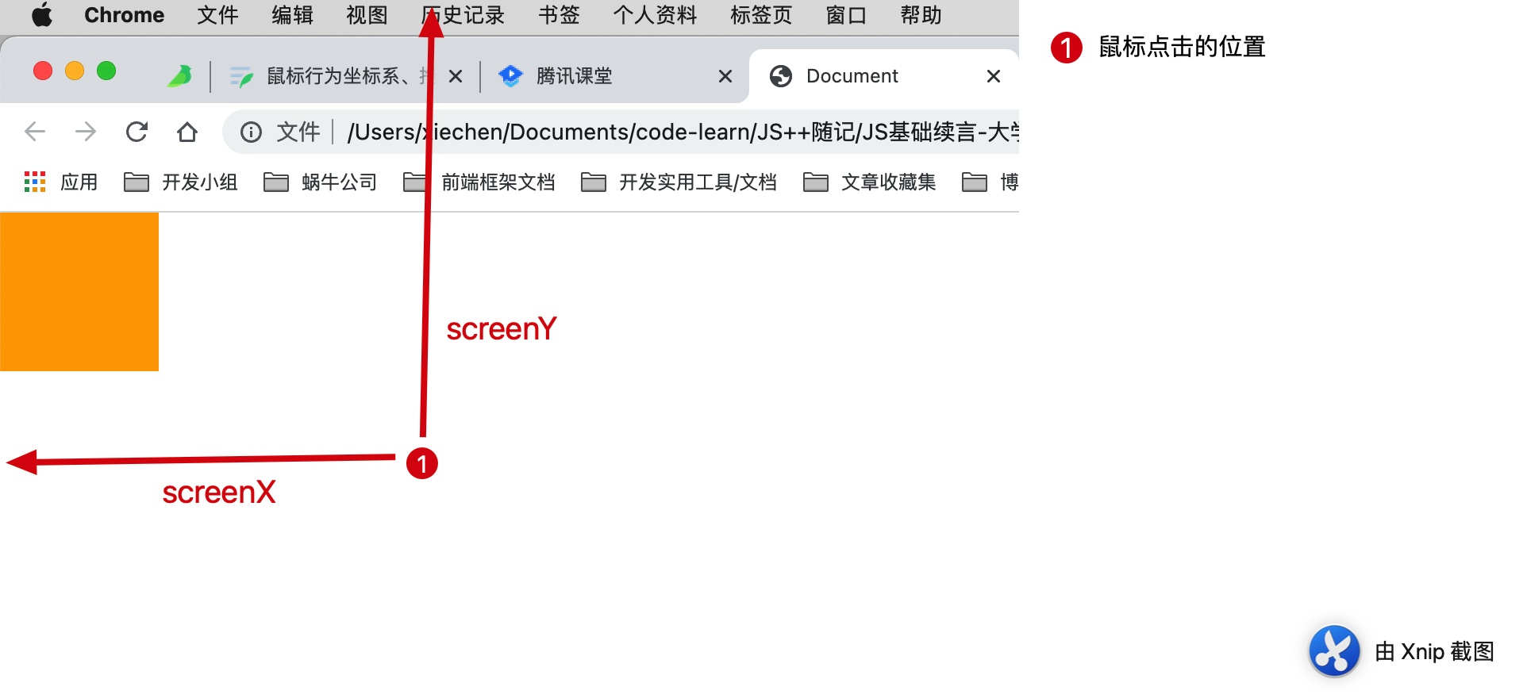Open the apps grid shortcut 应用
The image size is (1527, 698).
[x=61, y=182]
